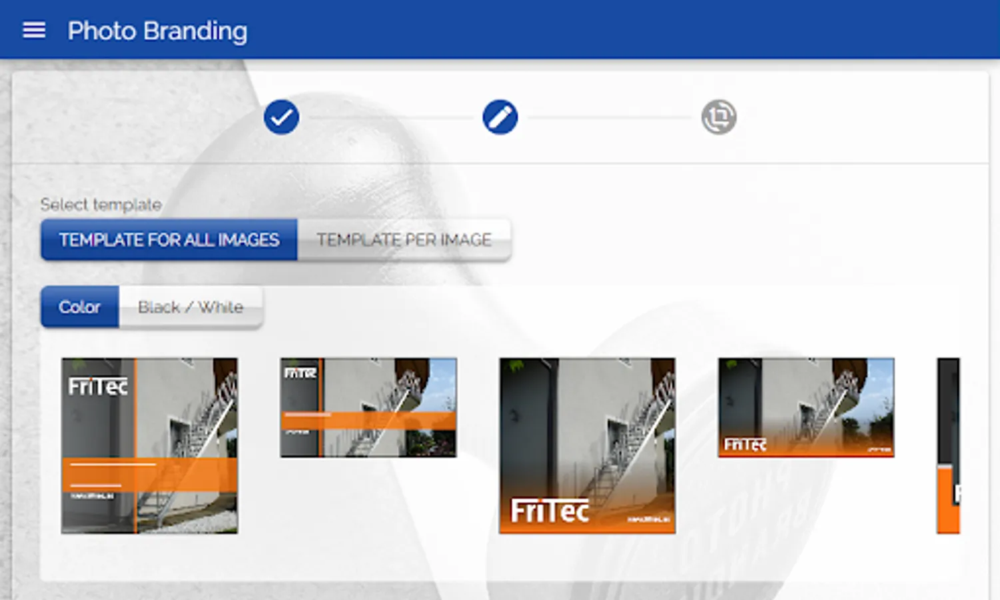
Task: Select the pencil edit step icon
Action: [500, 117]
